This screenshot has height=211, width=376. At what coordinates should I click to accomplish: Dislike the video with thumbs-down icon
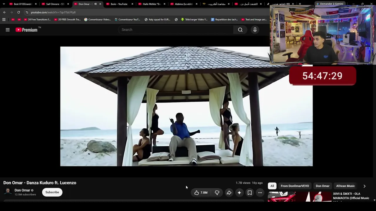click(x=217, y=193)
